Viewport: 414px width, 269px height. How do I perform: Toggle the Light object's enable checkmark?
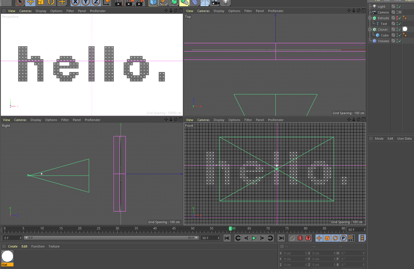400,7
